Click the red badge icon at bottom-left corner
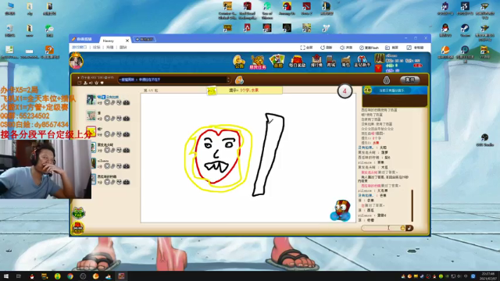 (x=77, y=227)
